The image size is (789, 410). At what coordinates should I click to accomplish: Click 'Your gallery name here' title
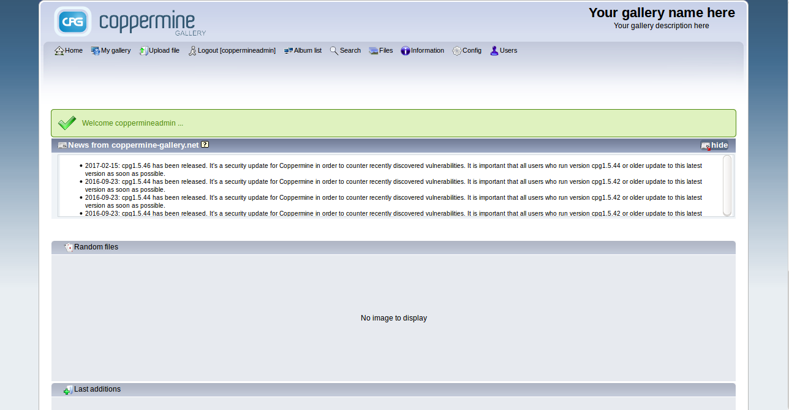pyautogui.click(x=662, y=13)
